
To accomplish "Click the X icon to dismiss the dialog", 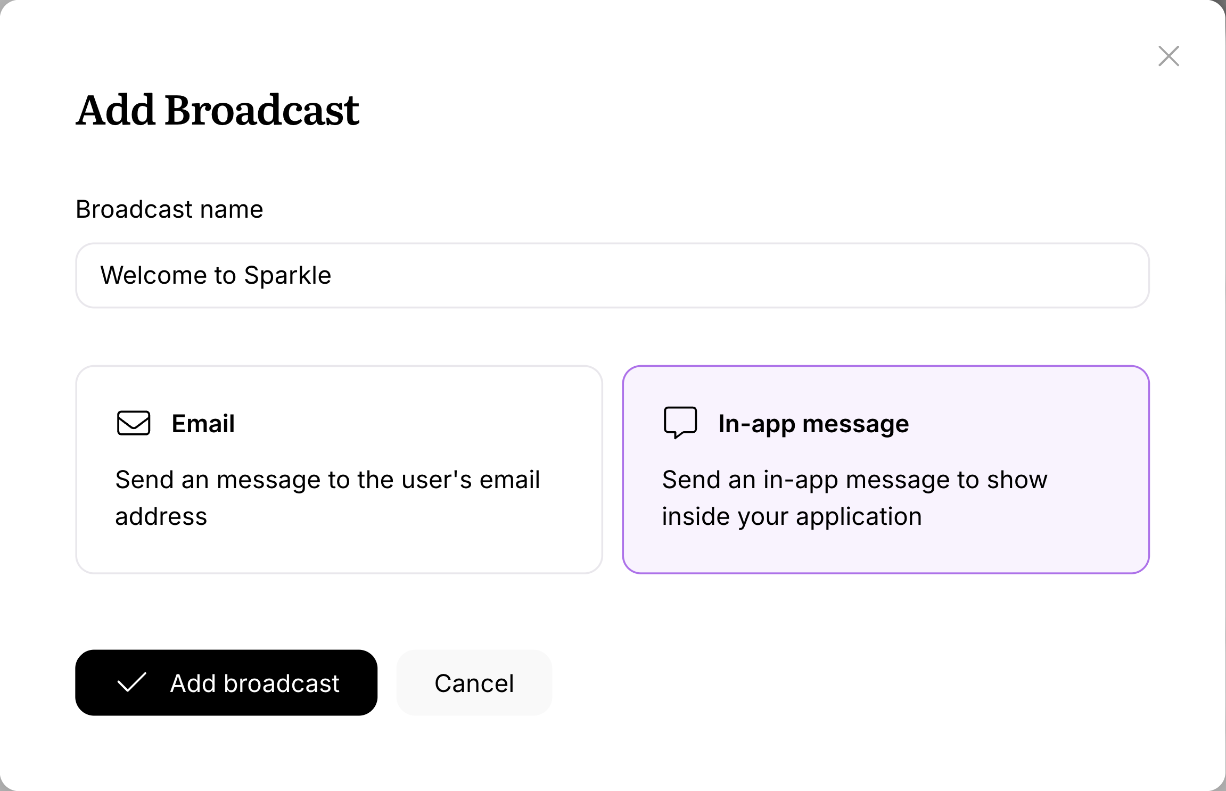I will tap(1168, 56).
